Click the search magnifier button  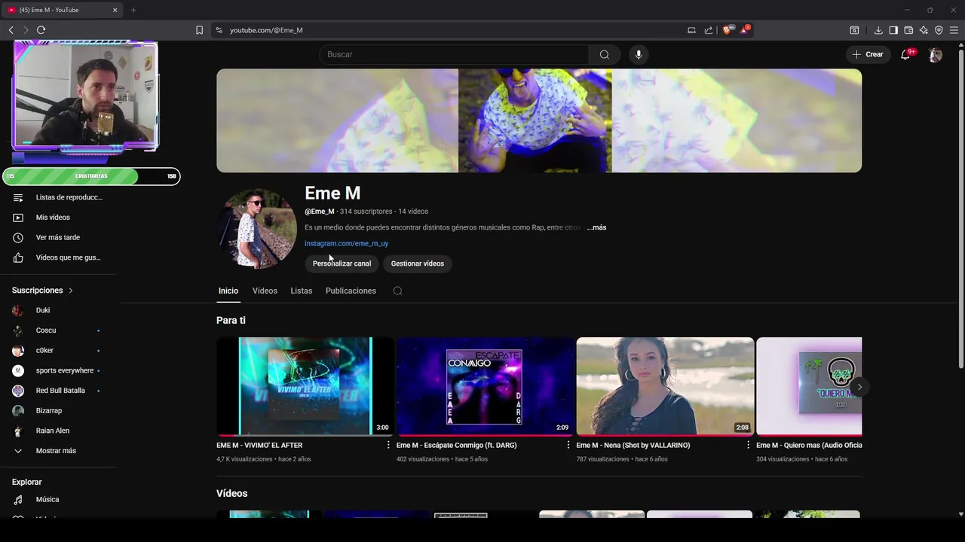605,54
